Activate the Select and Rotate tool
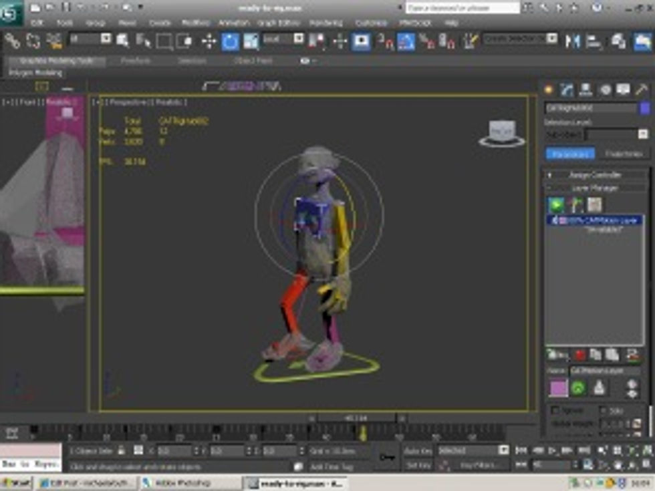Image resolution: width=655 pixels, height=491 pixels. [x=230, y=41]
